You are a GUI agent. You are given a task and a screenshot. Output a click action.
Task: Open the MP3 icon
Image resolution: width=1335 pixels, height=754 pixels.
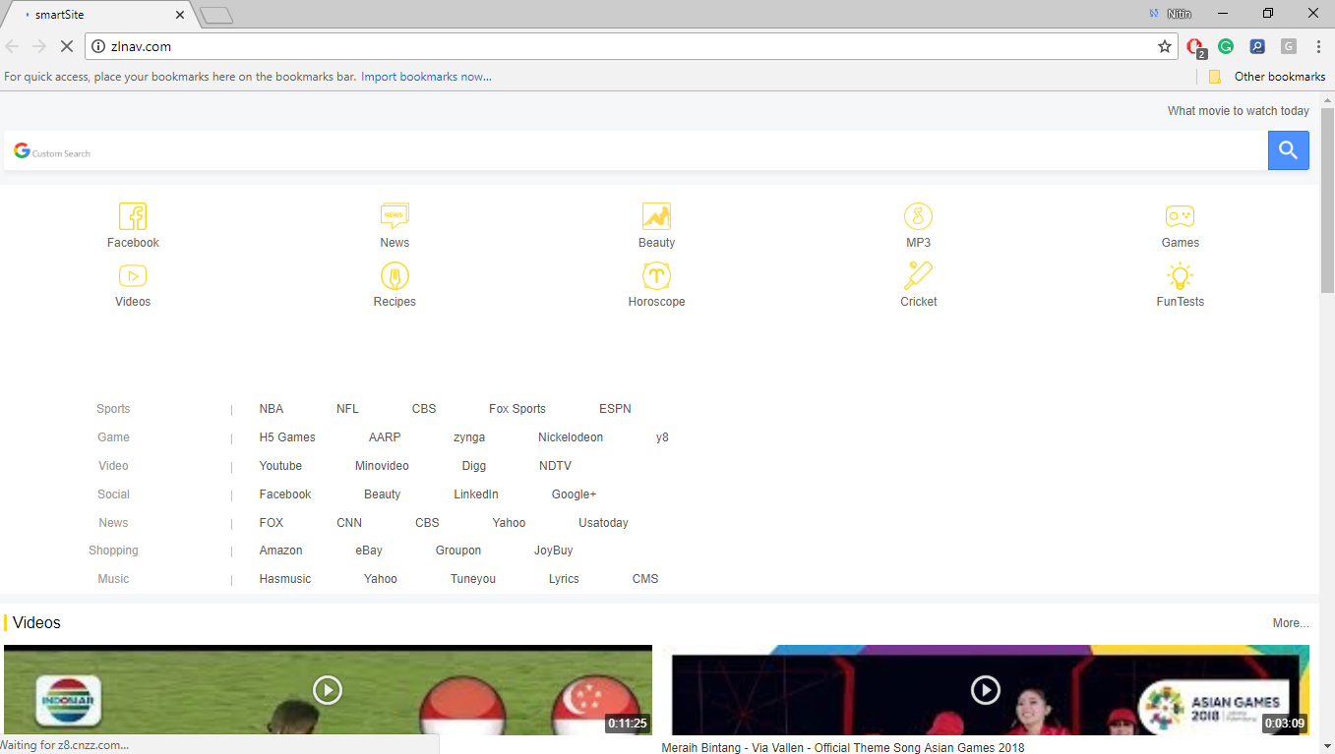click(918, 216)
